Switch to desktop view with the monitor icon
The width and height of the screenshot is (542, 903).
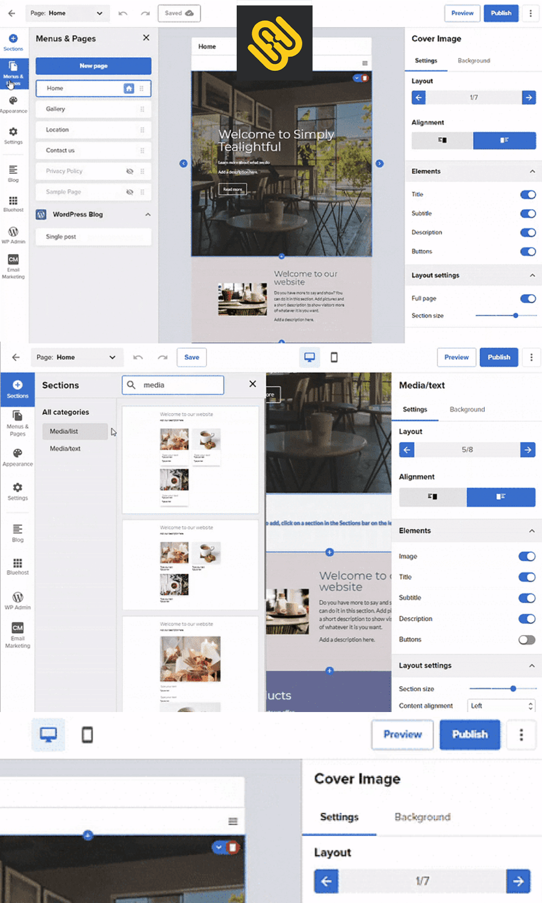(310, 357)
